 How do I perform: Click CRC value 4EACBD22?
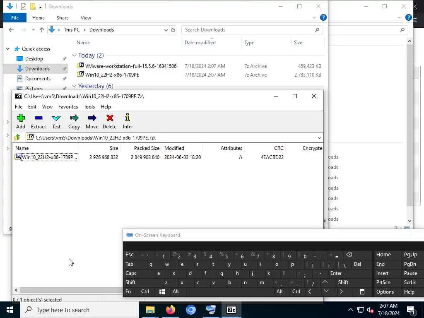pyautogui.click(x=272, y=157)
